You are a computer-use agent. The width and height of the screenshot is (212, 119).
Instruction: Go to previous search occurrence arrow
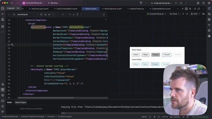point(70,15)
